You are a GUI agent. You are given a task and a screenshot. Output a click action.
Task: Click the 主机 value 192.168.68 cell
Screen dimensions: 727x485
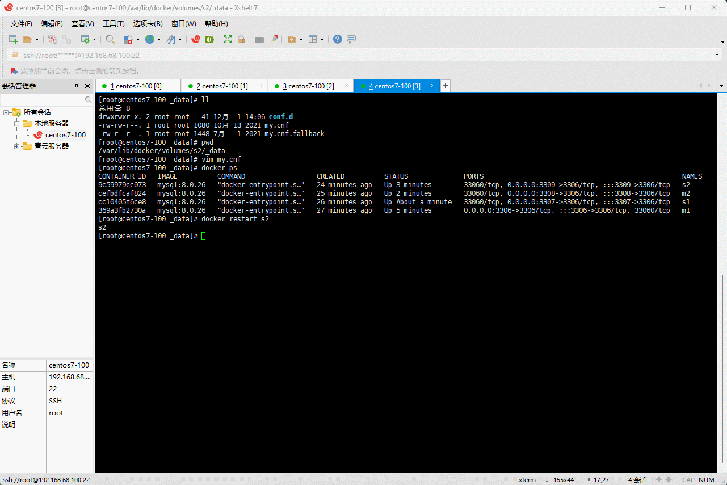point(70,377)
